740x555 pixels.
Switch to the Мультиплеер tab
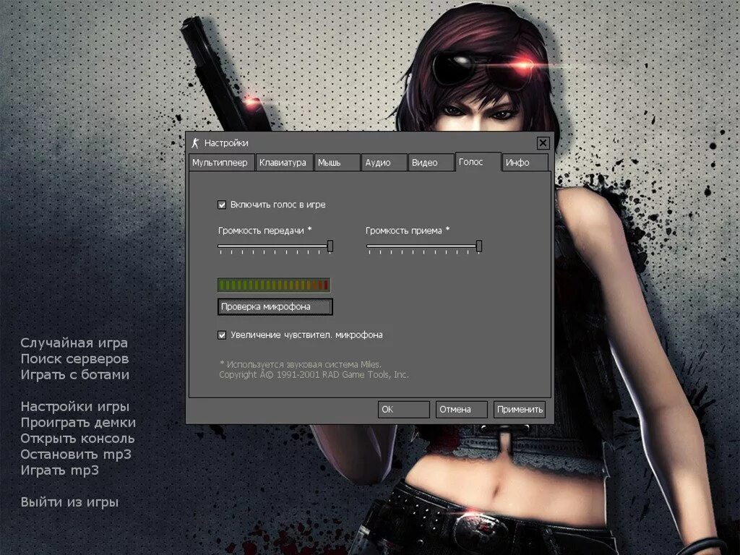pos(221,163)
